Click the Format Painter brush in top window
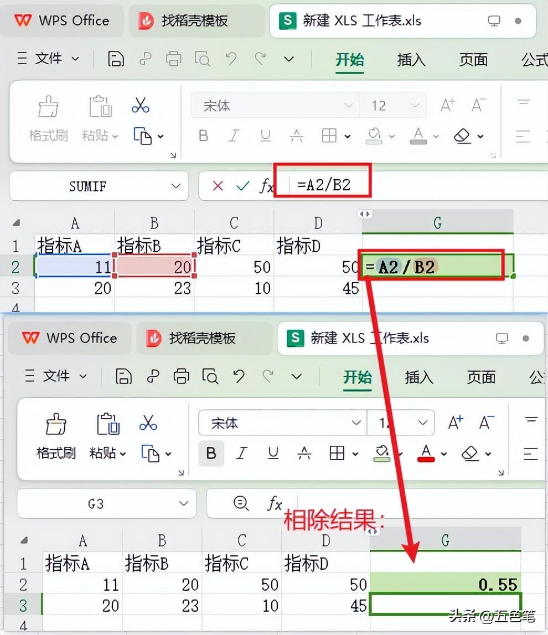Screen dimensions: 548x635 (48, 107)
